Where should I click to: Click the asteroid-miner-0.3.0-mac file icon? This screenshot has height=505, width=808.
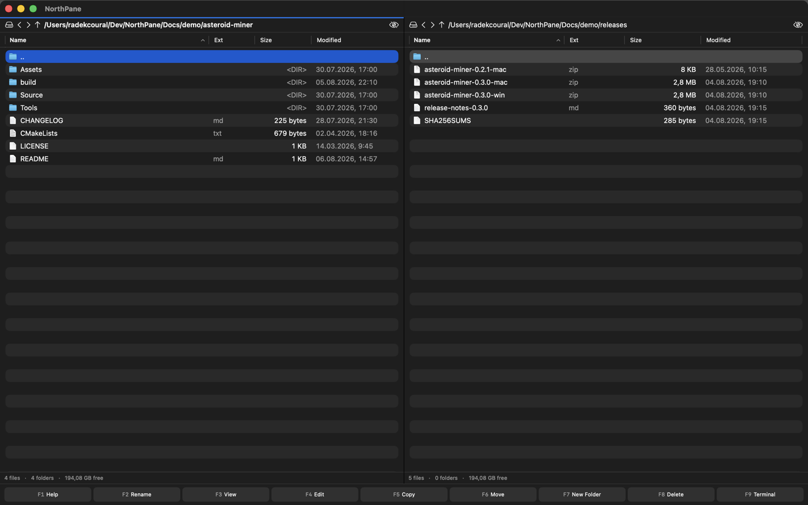coord(417,82)
